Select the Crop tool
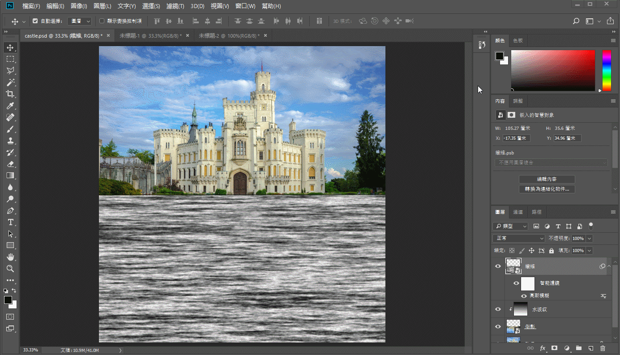The image size is (620, 355). 10,94
